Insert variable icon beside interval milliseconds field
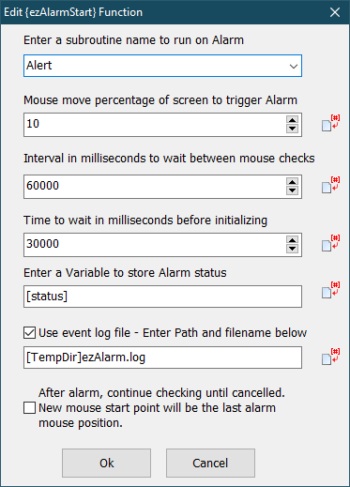The image size is (350, 487). click(330, 185)
